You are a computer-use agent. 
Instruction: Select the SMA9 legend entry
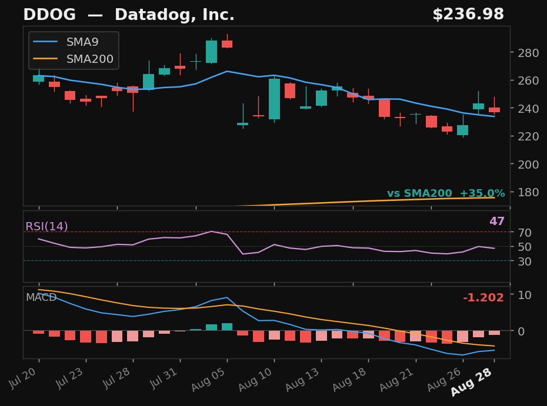coord(66,42)
